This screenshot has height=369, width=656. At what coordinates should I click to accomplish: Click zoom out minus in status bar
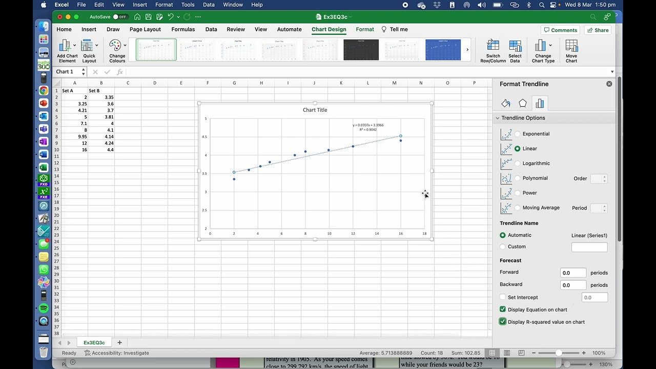(534, 353)
